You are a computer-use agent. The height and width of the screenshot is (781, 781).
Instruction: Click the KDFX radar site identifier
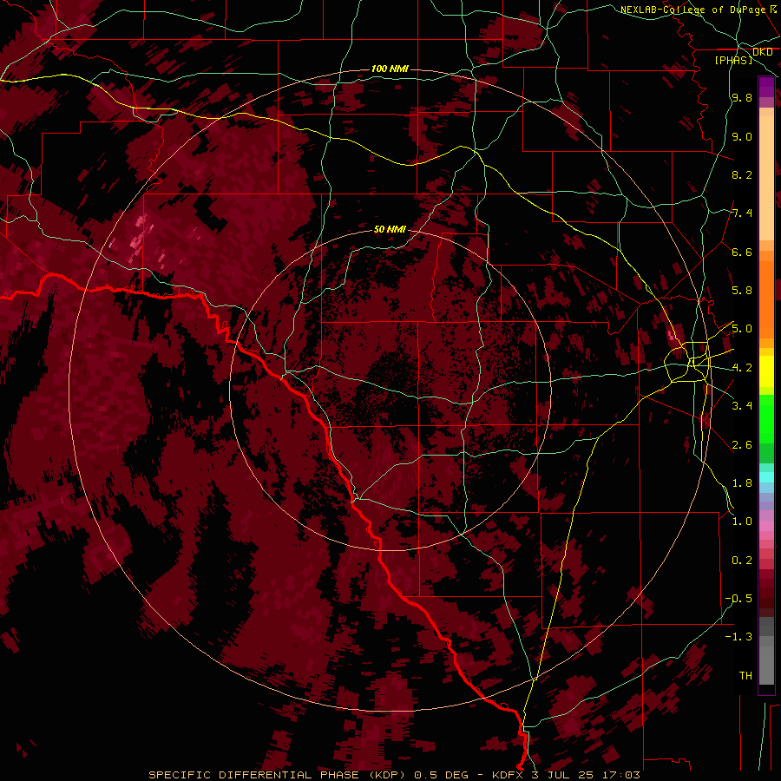pyautogui.click(x=508, y=775)
